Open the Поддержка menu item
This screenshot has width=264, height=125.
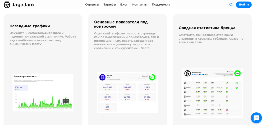(161, 5)
